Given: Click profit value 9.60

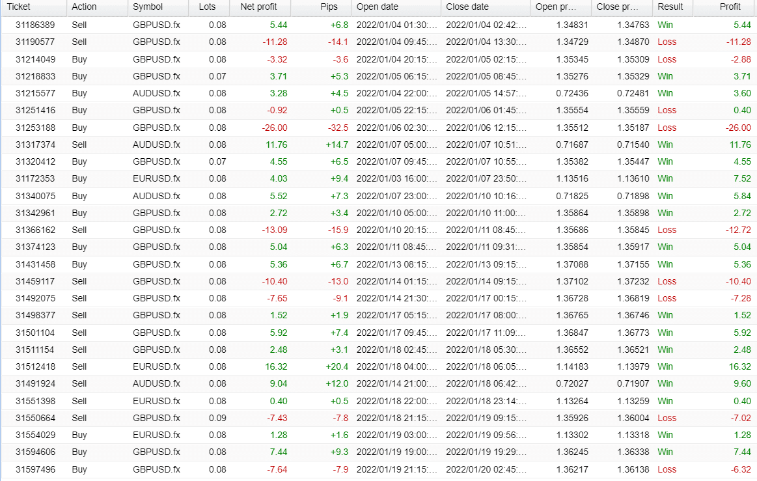Looking at the screenshot, I should [x=742, y=383].
